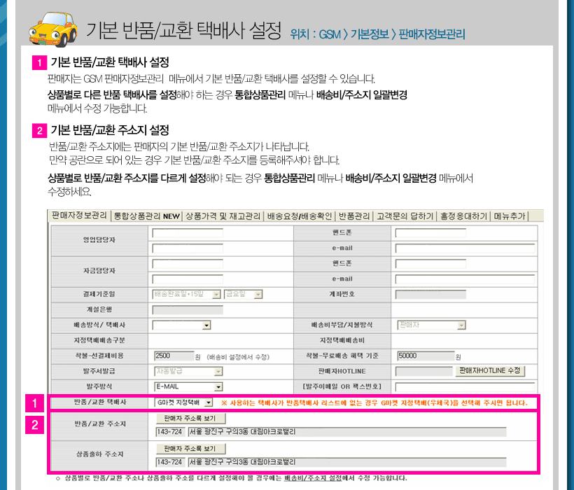Switch to the 고객문의 답하기 tab
This screenshot has height=490, width=574.
click(405, 216)
